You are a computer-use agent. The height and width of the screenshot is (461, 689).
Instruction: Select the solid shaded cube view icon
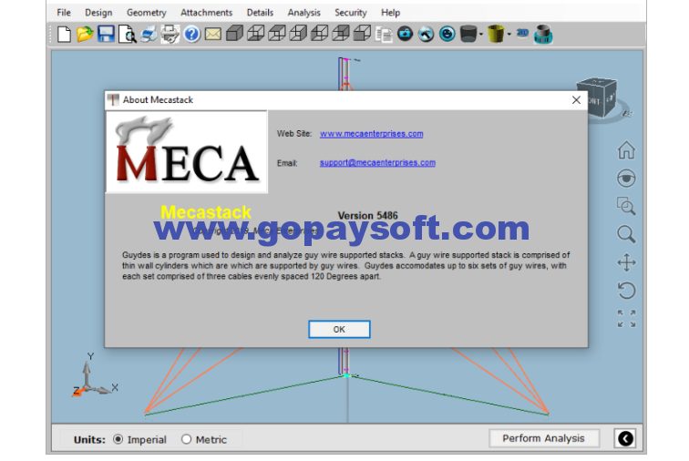pos(234,34)
